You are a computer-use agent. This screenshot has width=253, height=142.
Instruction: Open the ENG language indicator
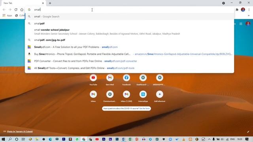click(232, 139)
